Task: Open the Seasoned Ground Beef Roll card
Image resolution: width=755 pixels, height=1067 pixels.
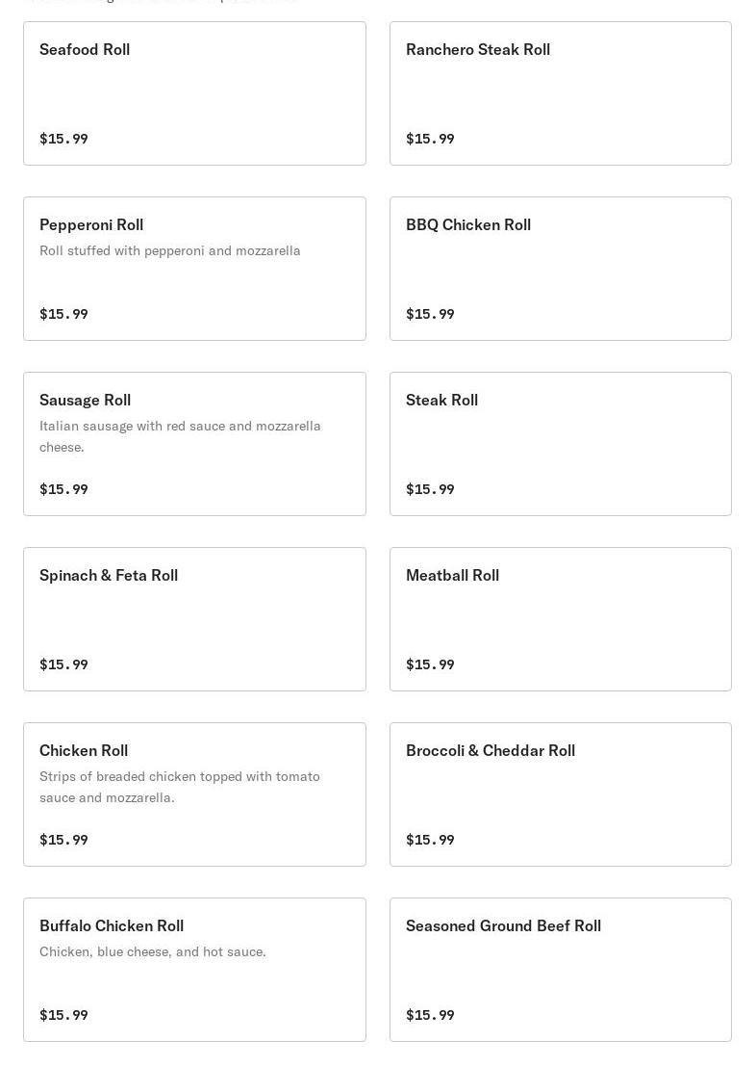Action: tap(560, 970)
